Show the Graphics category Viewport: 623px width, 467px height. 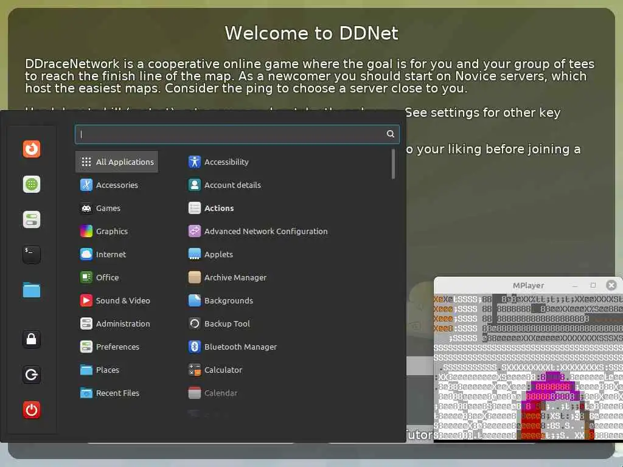tap(117, 231)
